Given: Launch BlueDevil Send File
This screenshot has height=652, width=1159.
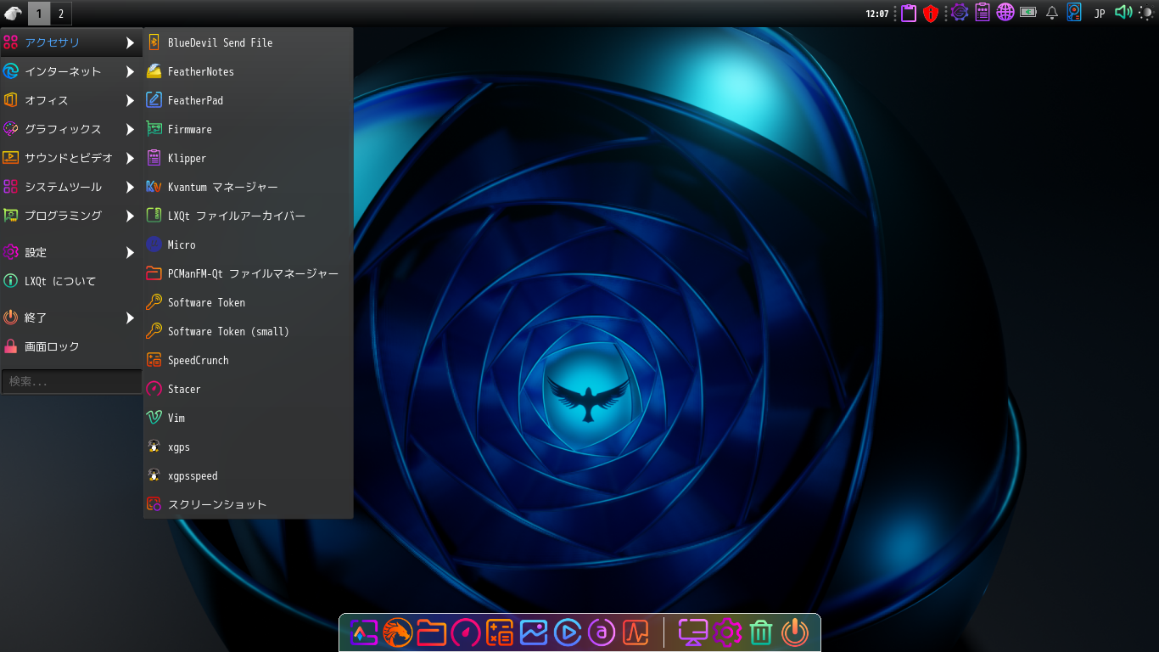Looking at the screenshot, I should (248, 42).
